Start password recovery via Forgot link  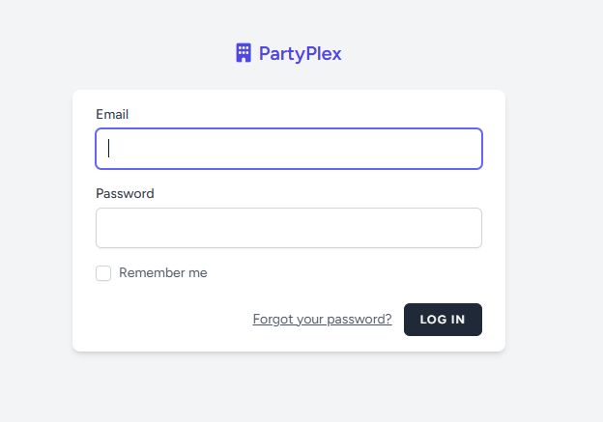pos(322,320)
